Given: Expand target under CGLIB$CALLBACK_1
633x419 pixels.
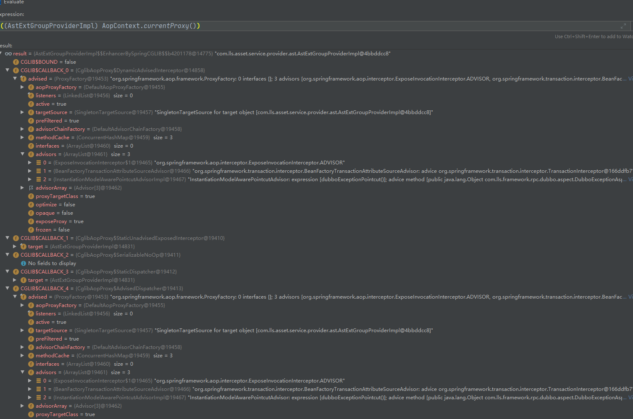Looking at the screenshot, I should tap(15, 246).
